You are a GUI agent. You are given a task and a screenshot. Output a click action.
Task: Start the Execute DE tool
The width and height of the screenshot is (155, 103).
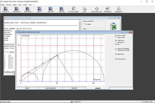[28, 10]
